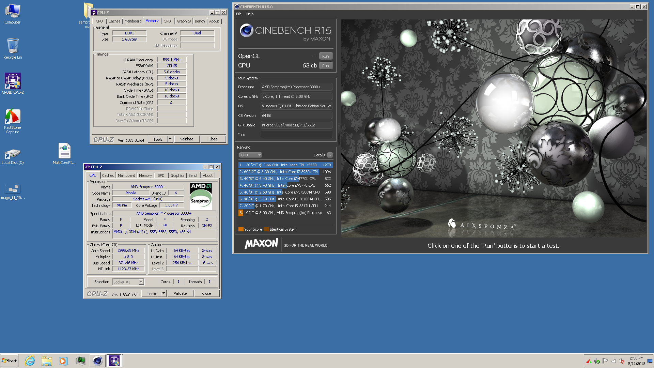Switch to Caches tab in upper CPU-Z window
The width and height of the screenshot is (654, 368).
[x=114, y=21]
